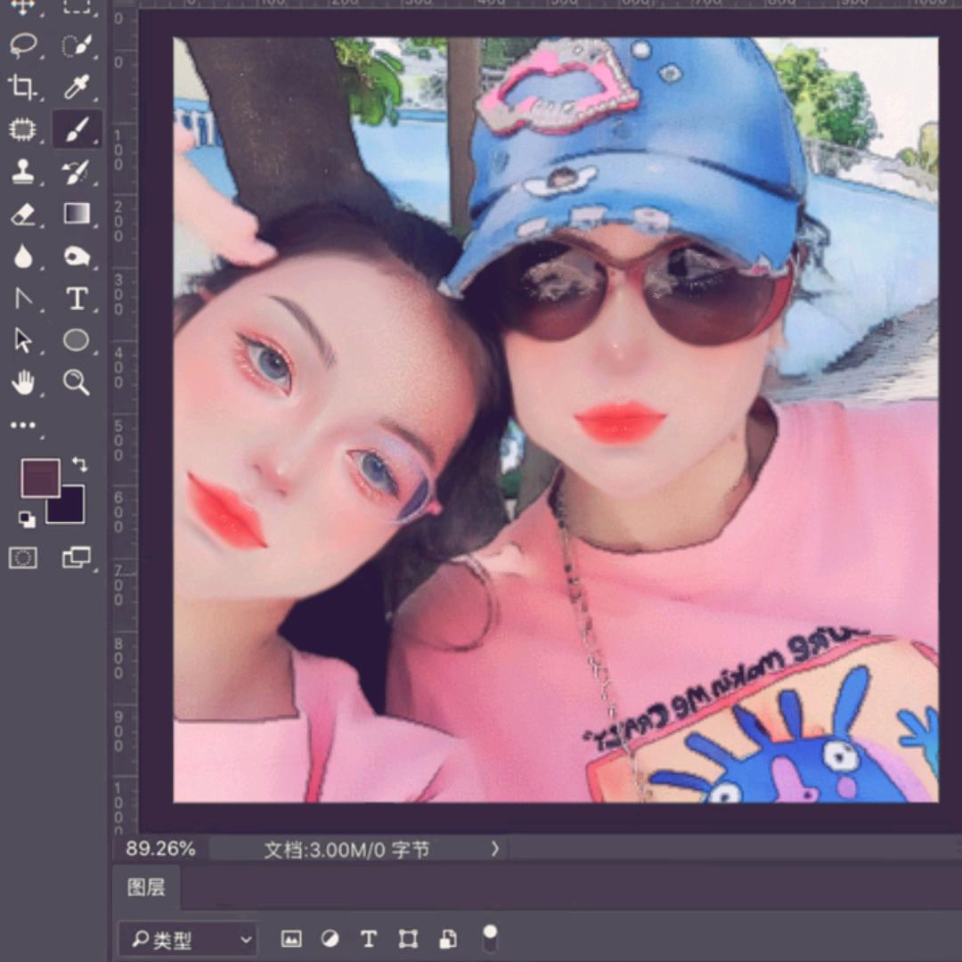The height and width of the screenshot is (962, 962).
Task: Expand the document info status arrow
Action: click(x=495, y=849)
